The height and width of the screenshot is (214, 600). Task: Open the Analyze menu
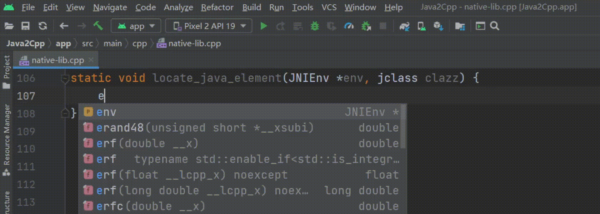pos(178,7)
